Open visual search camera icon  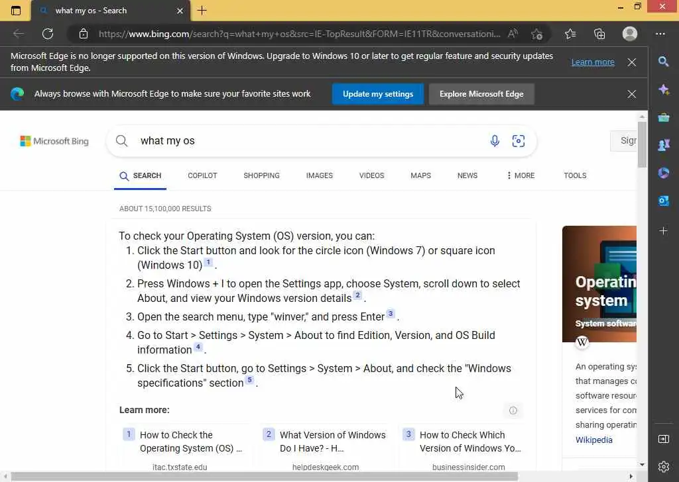click(x=519, y=141)
